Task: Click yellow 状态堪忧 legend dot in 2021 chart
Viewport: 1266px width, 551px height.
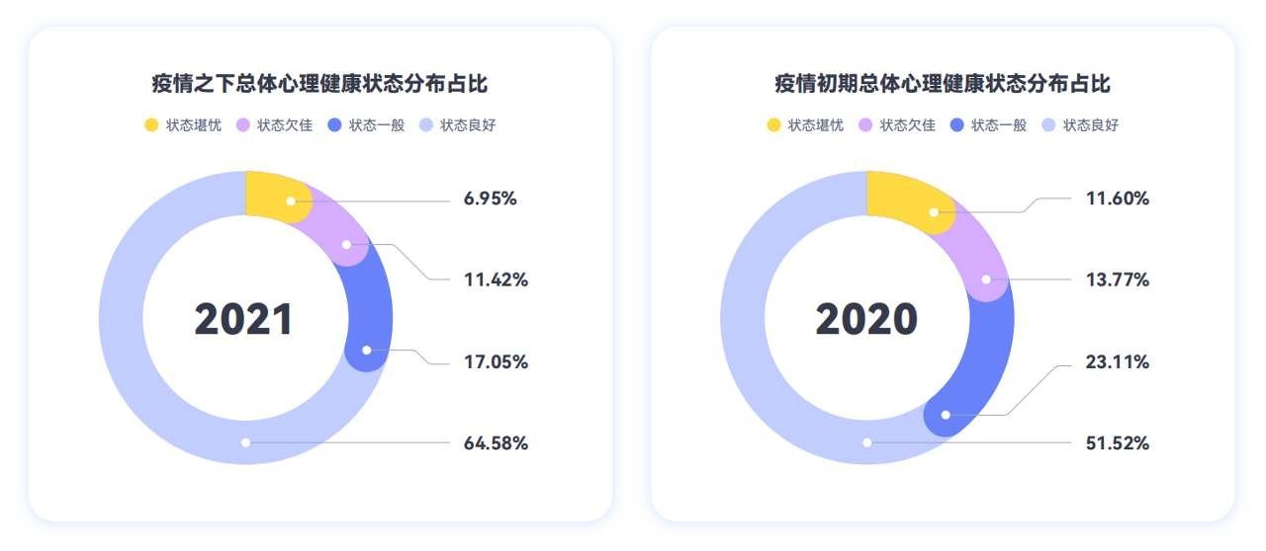Action: pyautogui.click(x=150, y=125)
